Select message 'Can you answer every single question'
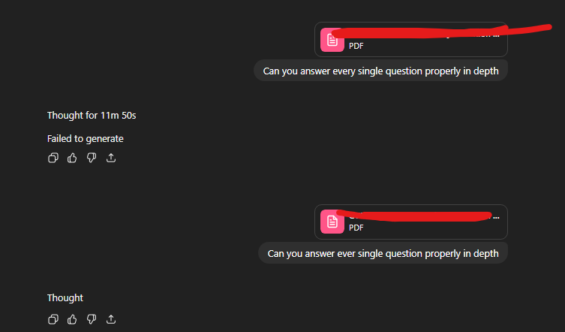 point(381,71)
